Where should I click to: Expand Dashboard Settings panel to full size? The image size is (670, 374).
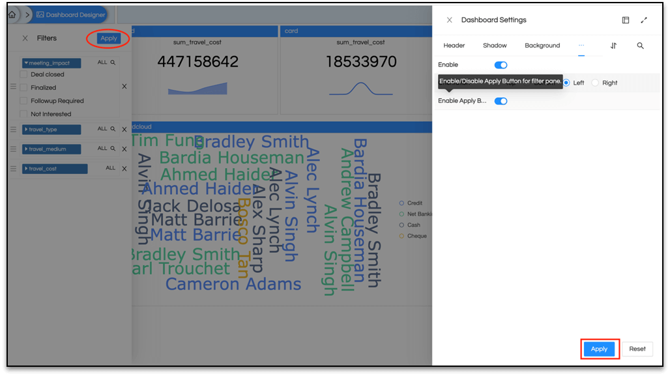tap(644, 20)
